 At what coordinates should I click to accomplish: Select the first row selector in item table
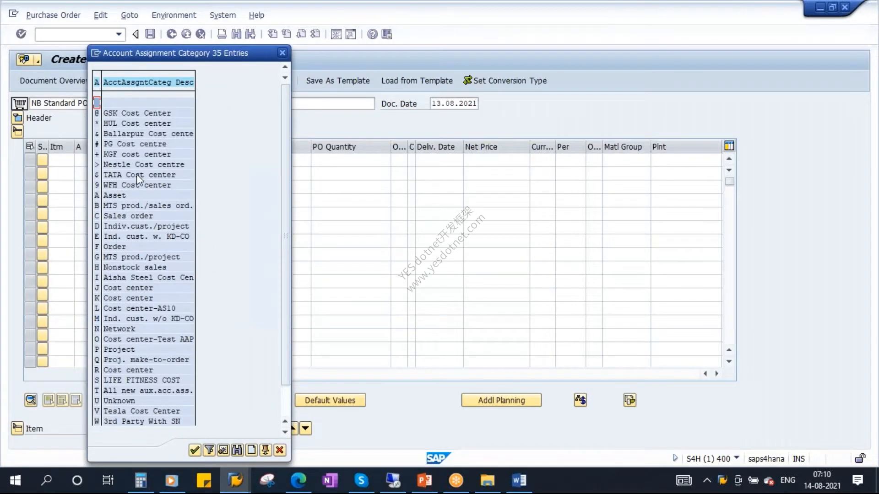click(30, 160)
